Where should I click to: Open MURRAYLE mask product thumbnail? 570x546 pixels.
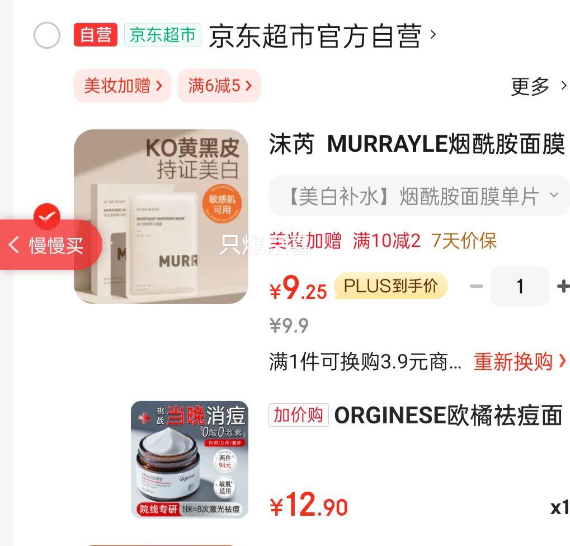point(161,217)
